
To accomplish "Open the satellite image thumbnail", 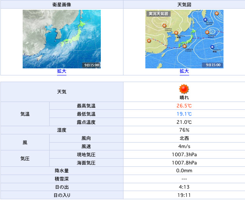I will point(62,39).
